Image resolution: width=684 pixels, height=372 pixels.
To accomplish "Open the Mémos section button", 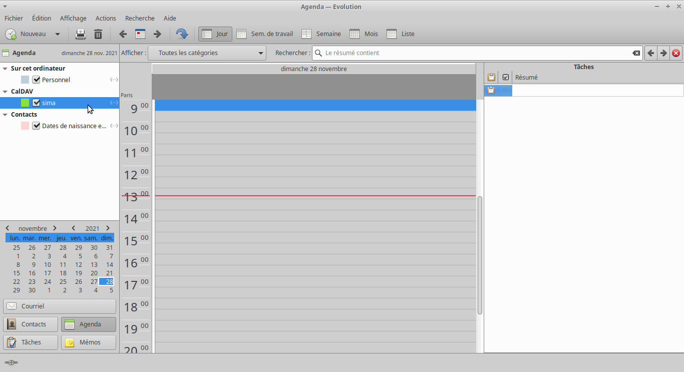I will [x=89, y=342].
